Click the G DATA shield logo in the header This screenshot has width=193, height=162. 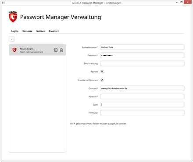13,17
